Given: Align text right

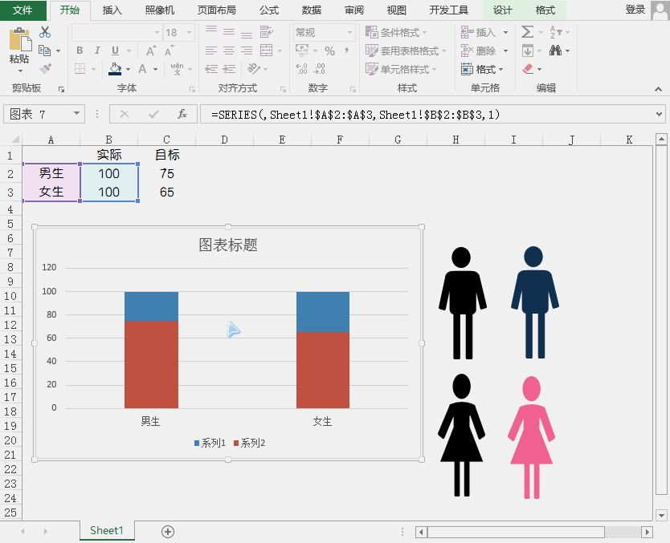Looking at the screenshot, I should click(x=247, y=51).
